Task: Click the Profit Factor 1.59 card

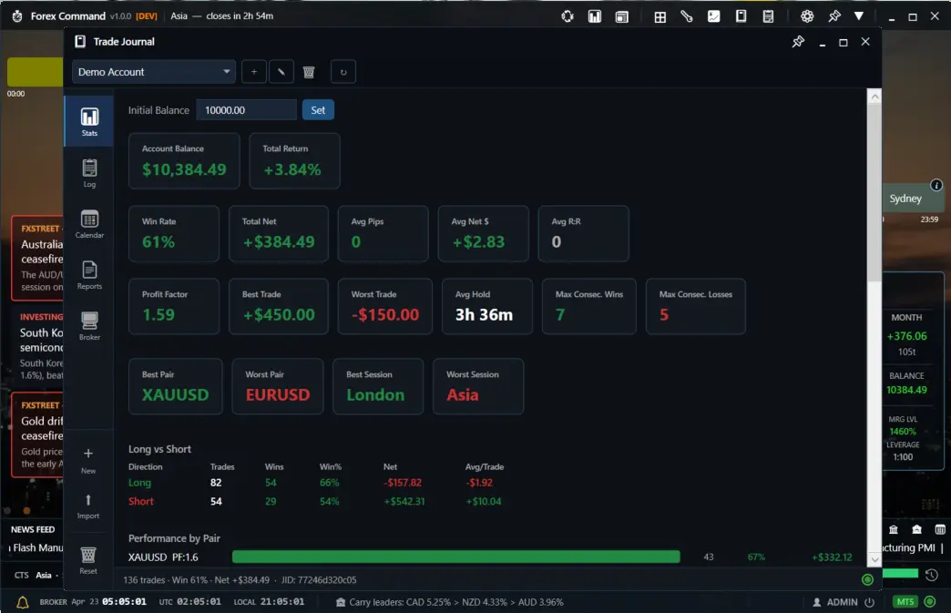Action: pyautogui.click(x=173, y=307)
